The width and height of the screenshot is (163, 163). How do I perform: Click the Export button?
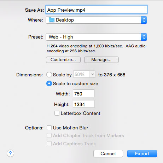[x=142, y=154]
